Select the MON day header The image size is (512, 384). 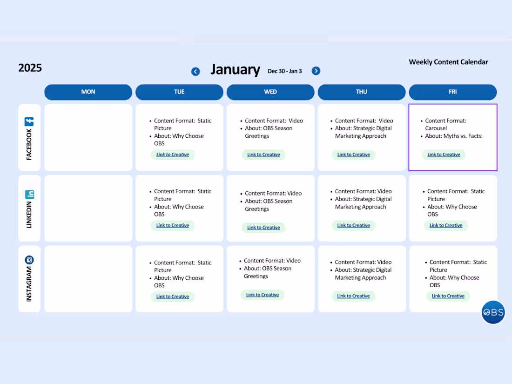click(x=88, y=92)
